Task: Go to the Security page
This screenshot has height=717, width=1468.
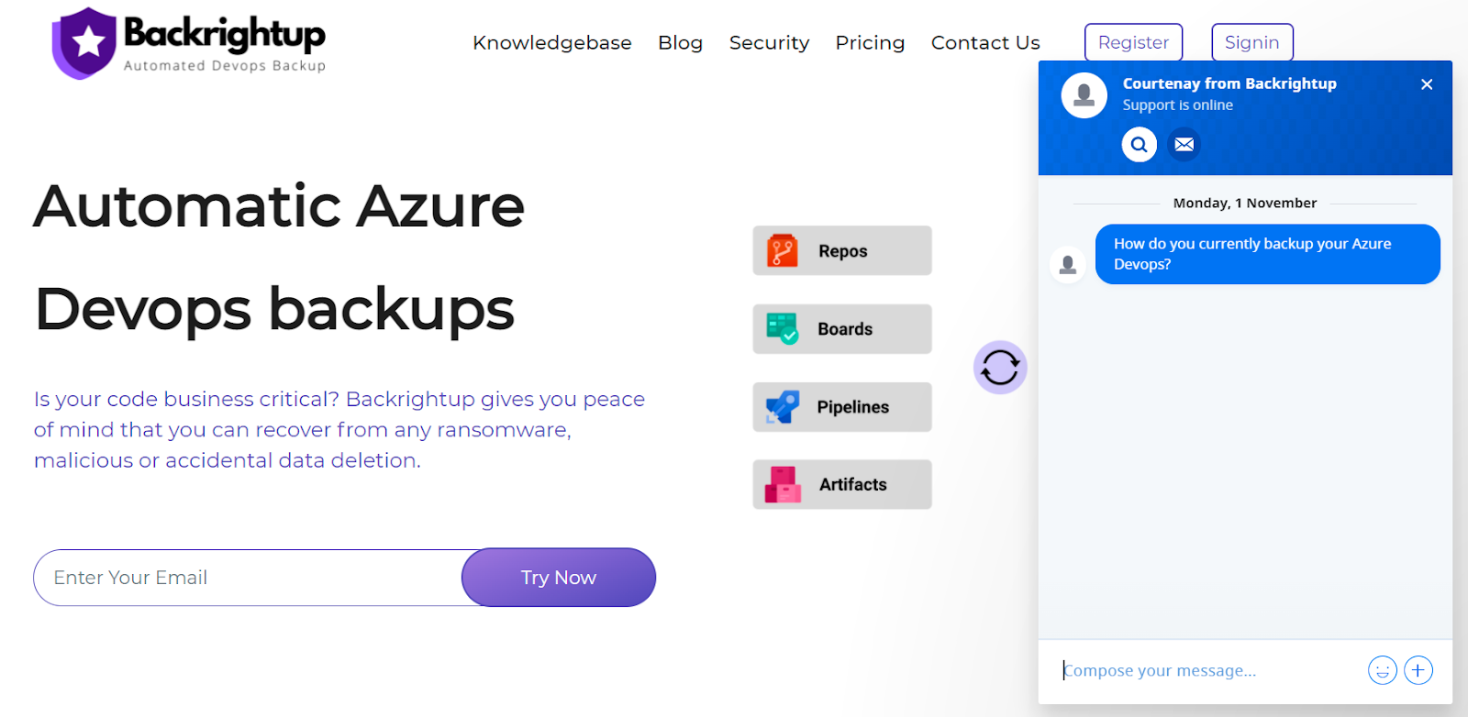Action: click(x=769, y=43)
